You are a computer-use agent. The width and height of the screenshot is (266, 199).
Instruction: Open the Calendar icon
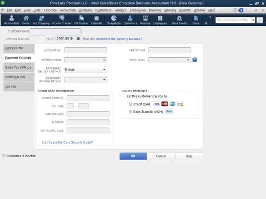(x=96, y=20)
